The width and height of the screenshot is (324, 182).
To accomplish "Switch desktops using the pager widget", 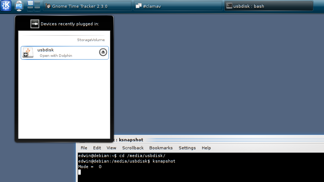I will (34, 6).
